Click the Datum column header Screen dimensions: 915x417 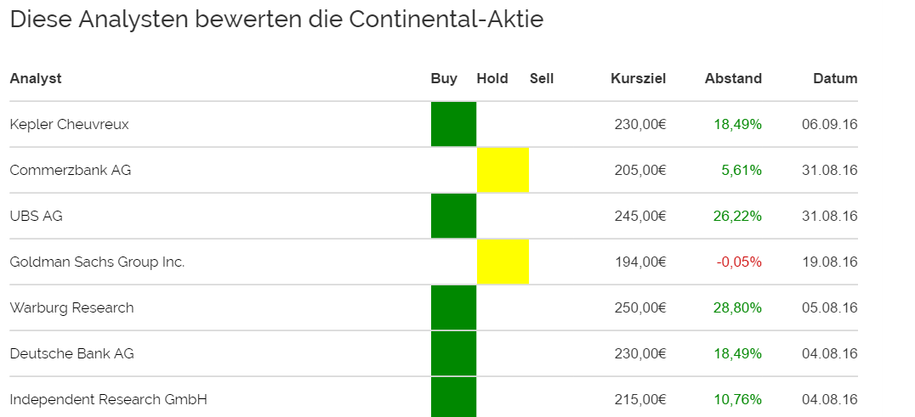835,79
